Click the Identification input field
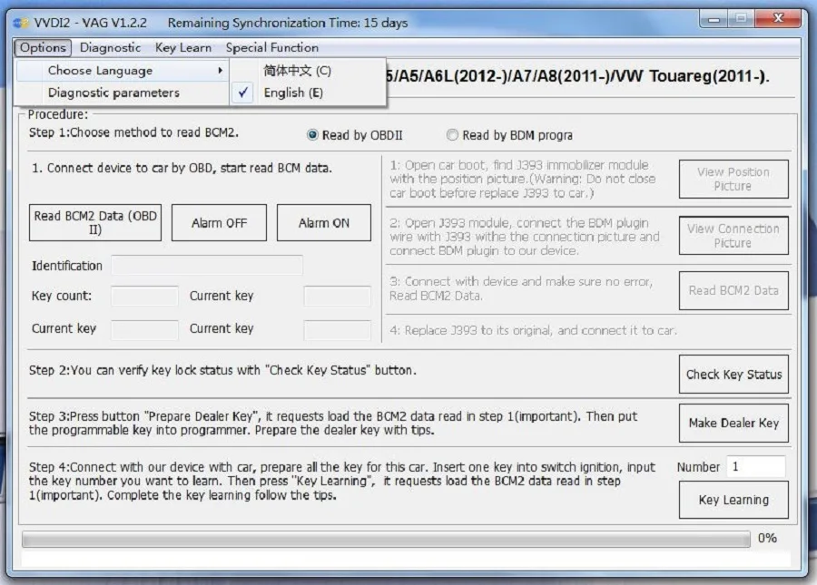Screen dimensions: 817x585 (207, 266)
